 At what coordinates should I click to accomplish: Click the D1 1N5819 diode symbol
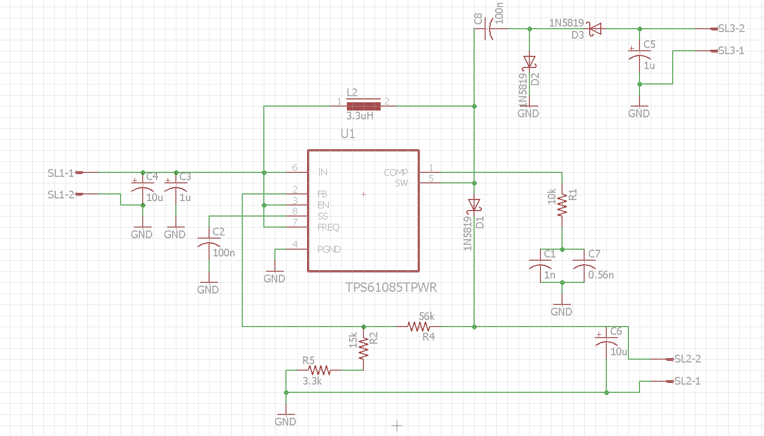click(x=474, y=205)
